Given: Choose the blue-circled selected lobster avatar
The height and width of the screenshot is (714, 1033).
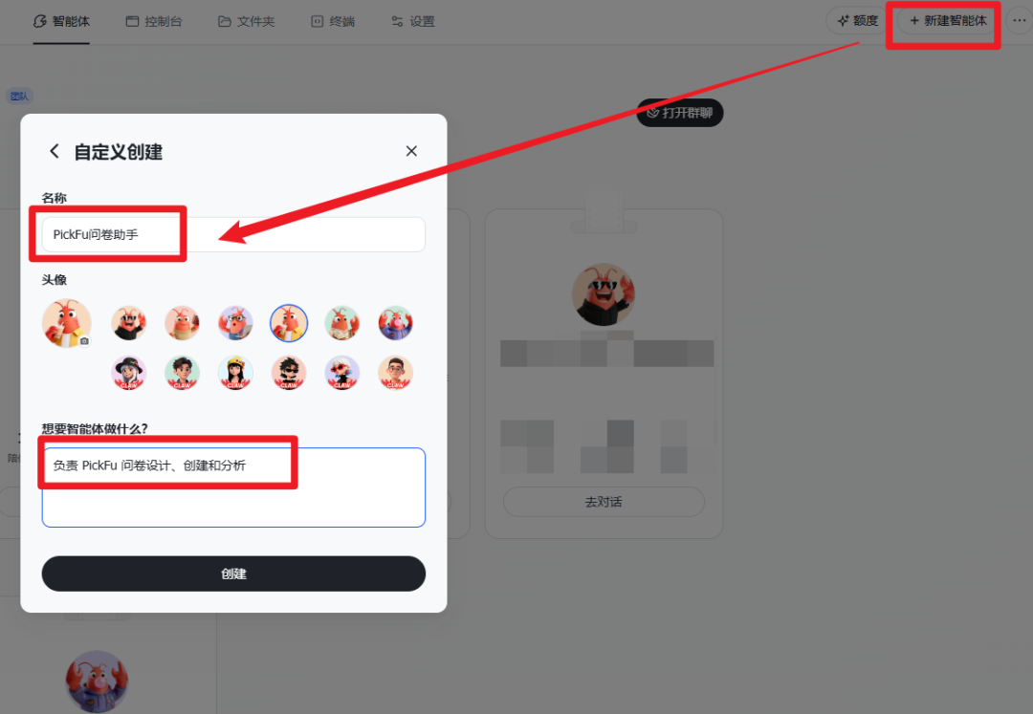Looking at the screenshot, I should (289, 323).
